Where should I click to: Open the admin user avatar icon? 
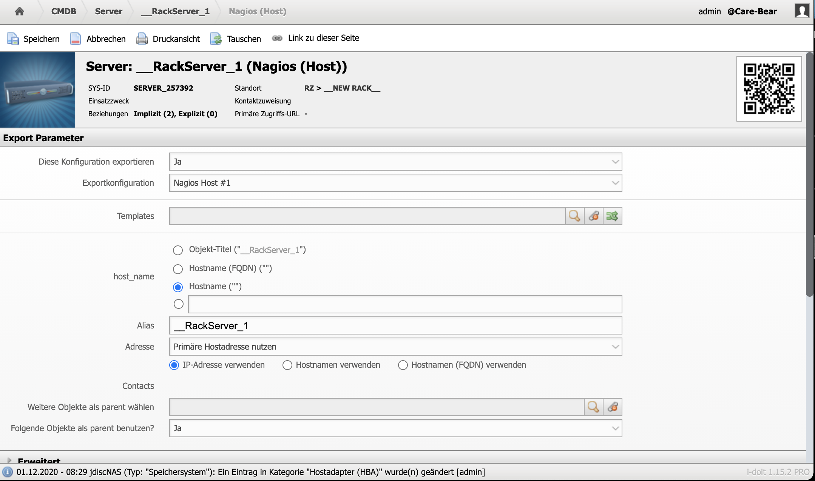[x=802, y=11]
